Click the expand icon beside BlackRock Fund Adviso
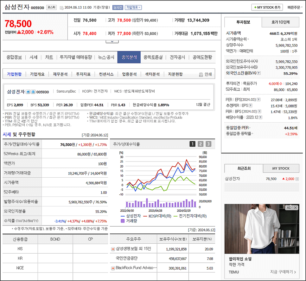Screen dimensions: 306x281 [112, 268]
